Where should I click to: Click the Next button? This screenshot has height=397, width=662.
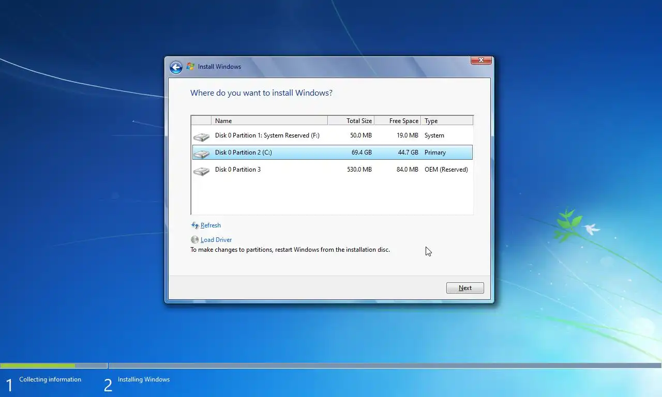pos(465,288)
